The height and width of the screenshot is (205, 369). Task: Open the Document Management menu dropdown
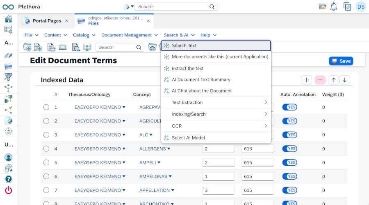pyautogui.click(x=130, y=35)
